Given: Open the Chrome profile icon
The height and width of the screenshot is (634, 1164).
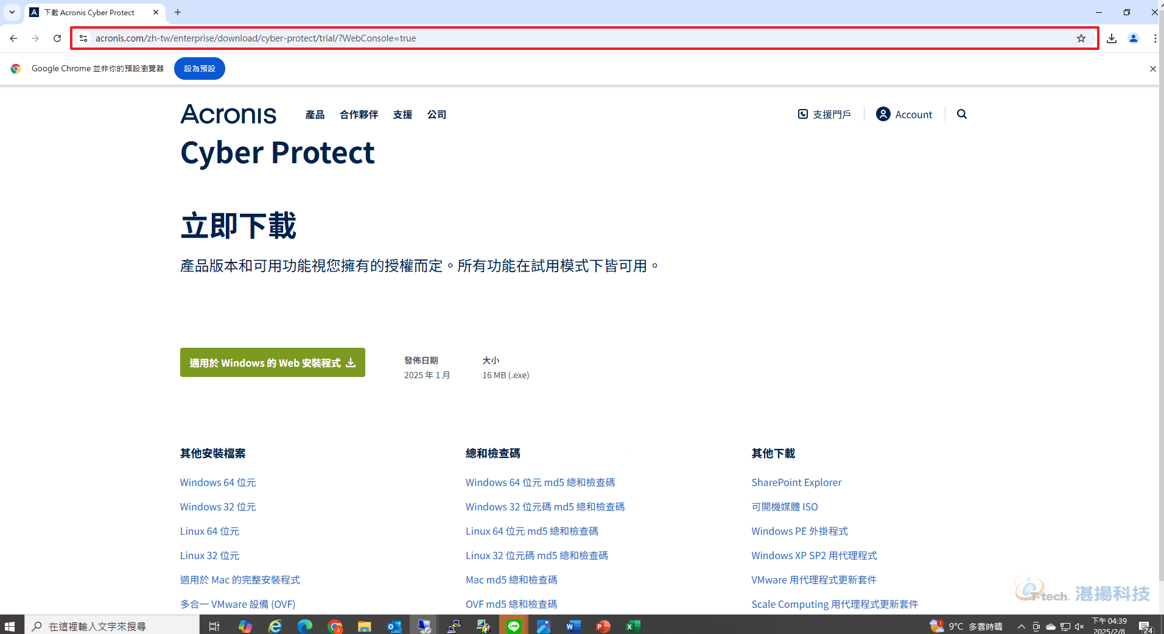Looking at the screenshot, I should point(1134,38).
